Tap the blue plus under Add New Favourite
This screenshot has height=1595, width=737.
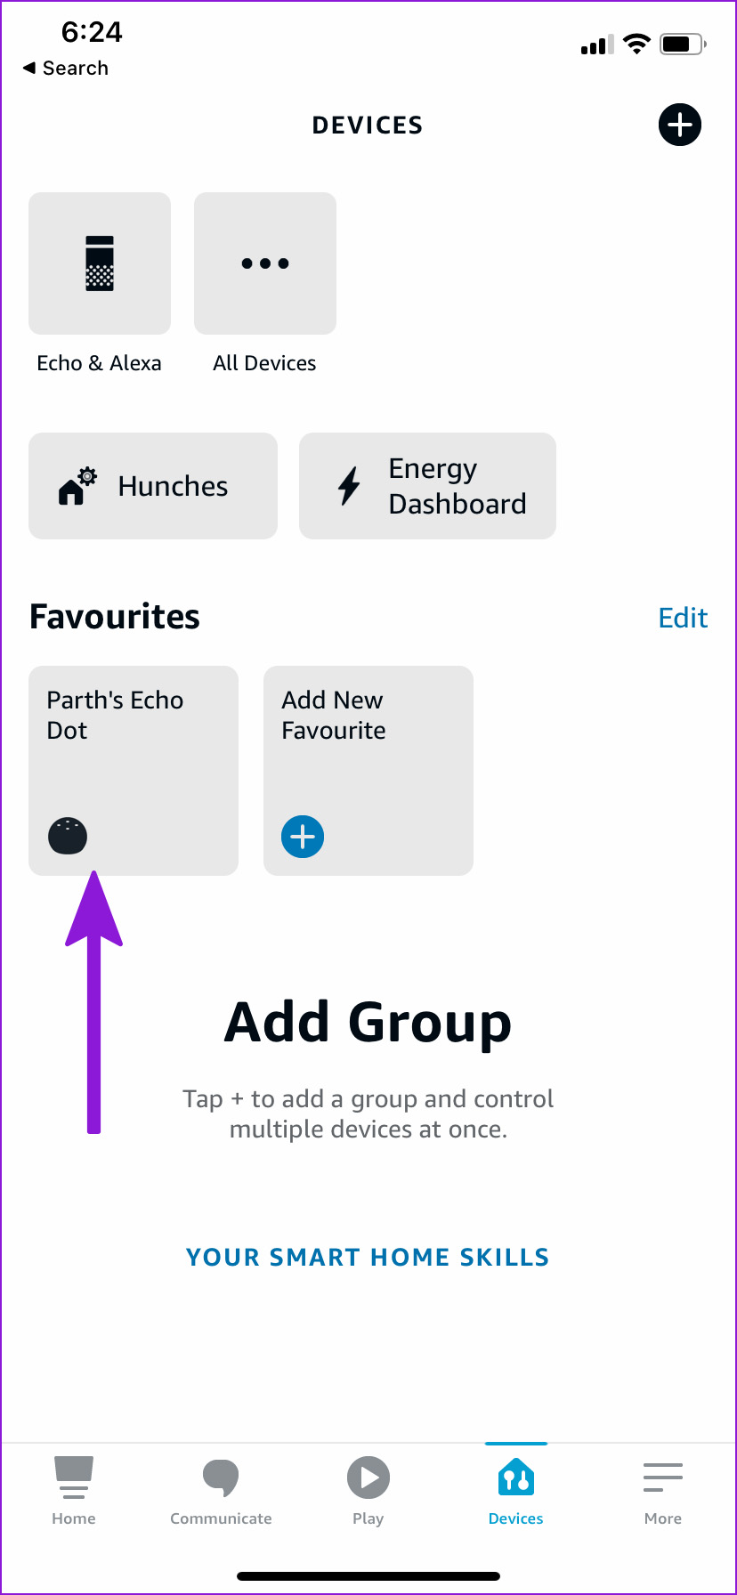tap(303, 837)
